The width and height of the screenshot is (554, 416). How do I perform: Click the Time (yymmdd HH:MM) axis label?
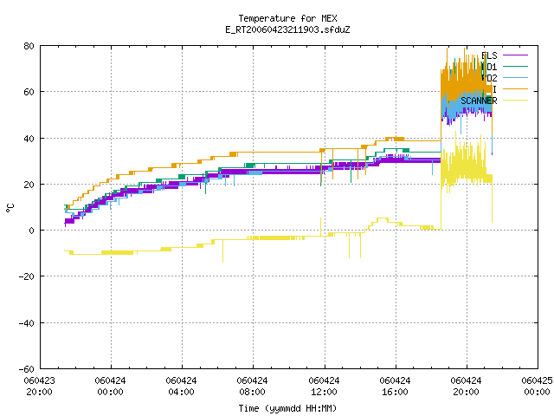click(287, 408)
